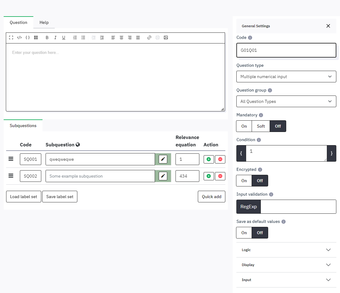The width and height of the screenshot is (340, 293).
Task: Open editor for SQ001 subquestion
Action: tap(163, 159)
